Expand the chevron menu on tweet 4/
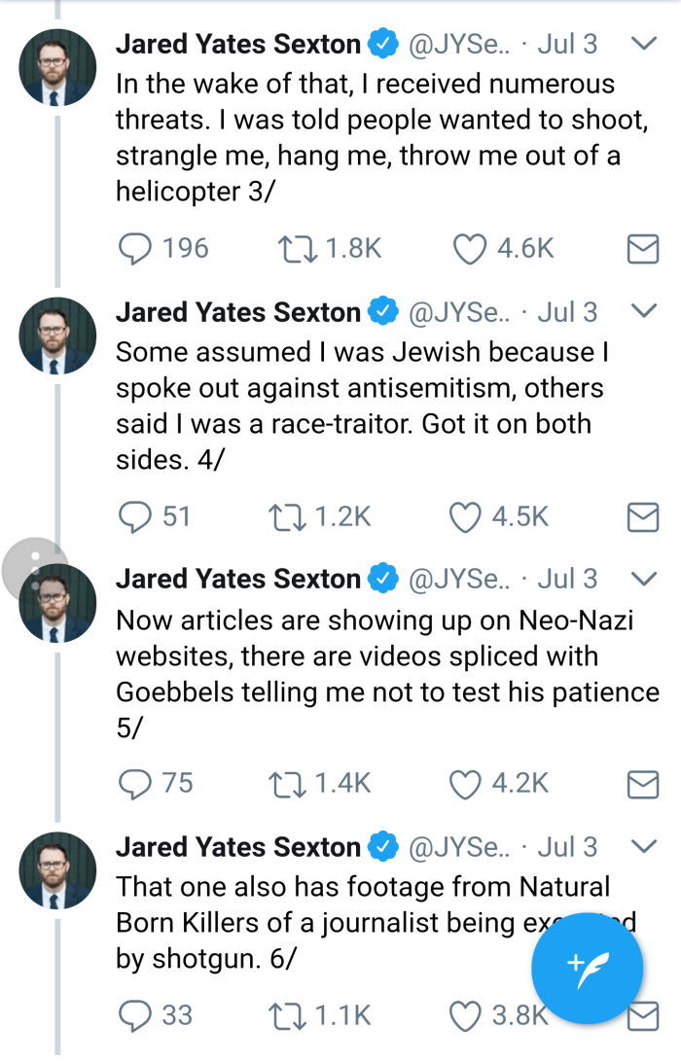 pyautogui.click(x=644, y=312)
